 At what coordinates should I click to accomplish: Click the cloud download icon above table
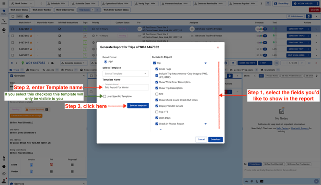(27, 16)
